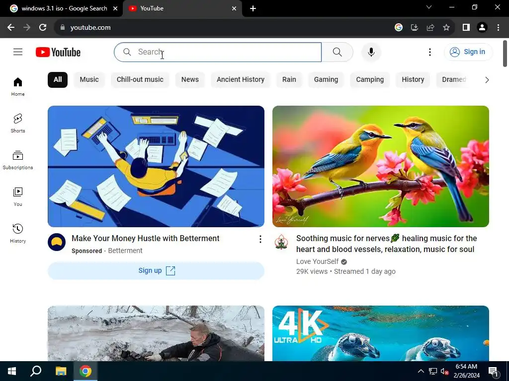Open Betterment ad options three-dot menu
This screenshot has width=509, height=381.
click(260, 239)
